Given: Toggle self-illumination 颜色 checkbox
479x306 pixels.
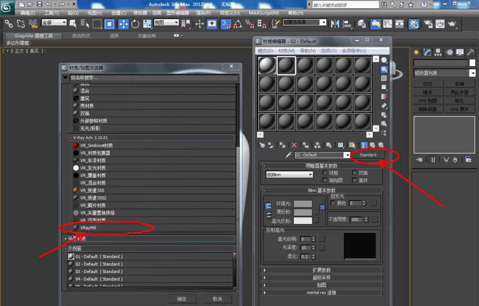Looking at the screenshot, I should 333,203.
